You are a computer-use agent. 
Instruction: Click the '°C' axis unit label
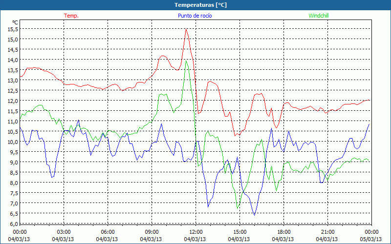(x=15, y=22)
